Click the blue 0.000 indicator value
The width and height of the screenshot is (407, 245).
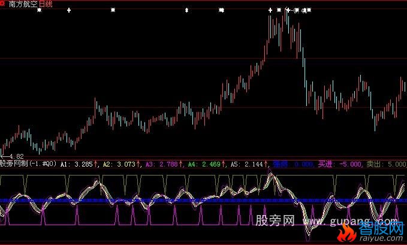pos(304,164)
